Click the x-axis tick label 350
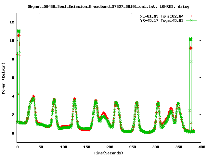 click(x=179, y=147)
